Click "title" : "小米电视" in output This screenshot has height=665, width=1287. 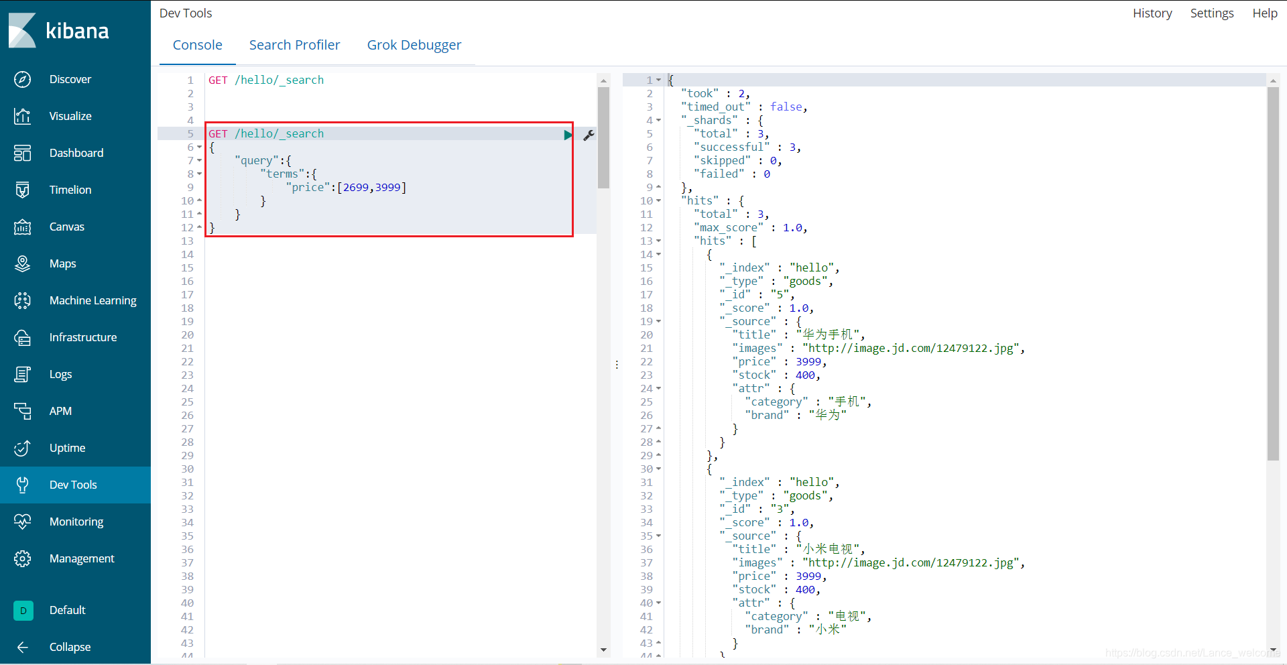coord(798,549)
